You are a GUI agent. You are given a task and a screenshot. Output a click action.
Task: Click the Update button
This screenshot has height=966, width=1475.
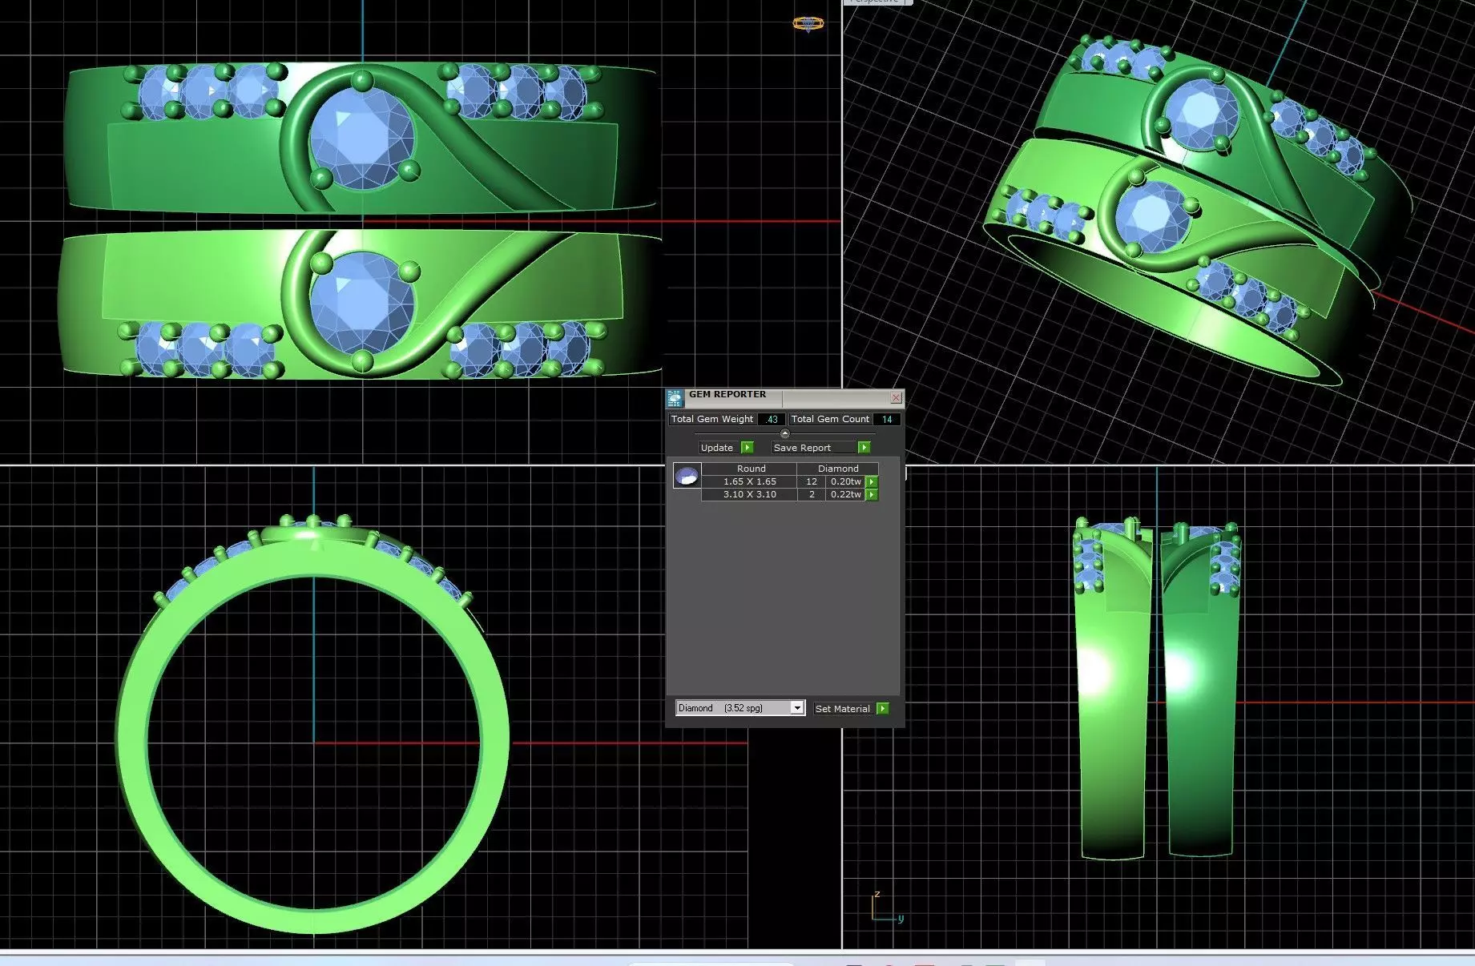726,448
